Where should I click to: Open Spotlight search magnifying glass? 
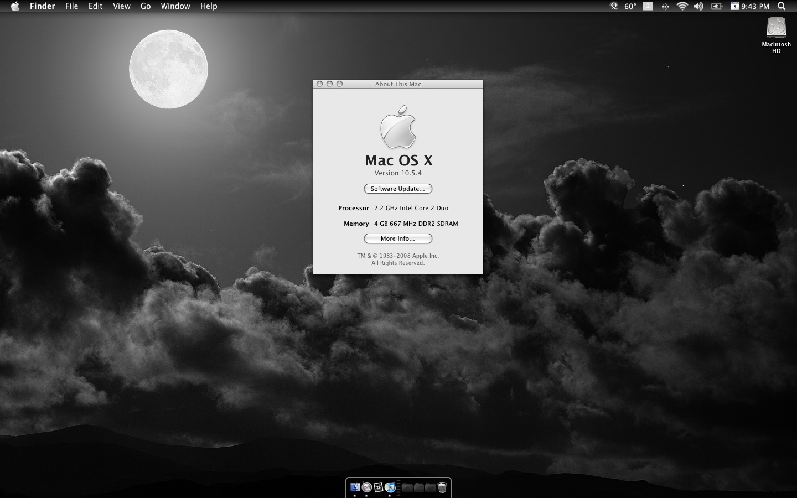click(x=782, y=6)
